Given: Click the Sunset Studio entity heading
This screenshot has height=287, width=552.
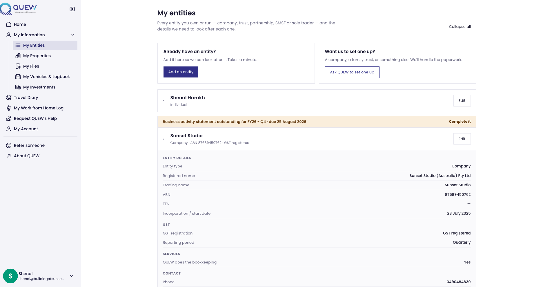Looking at the screenshot, I should pos(186,136).
